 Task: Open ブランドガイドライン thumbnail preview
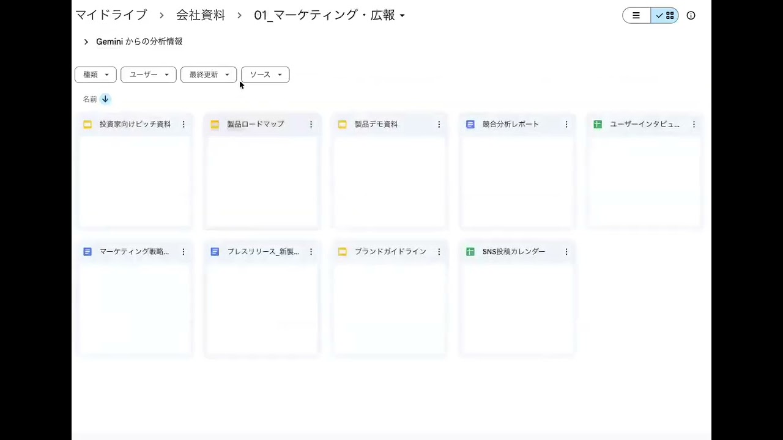(390, 309)
